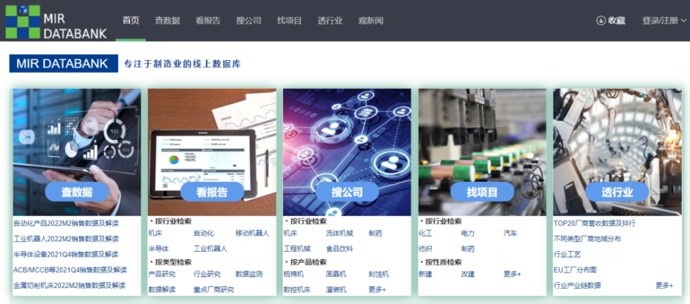Click the blue 看报告 pill button
Image resolution: width=690 pixels, height=304 pixels.
(x=212, y=192)
